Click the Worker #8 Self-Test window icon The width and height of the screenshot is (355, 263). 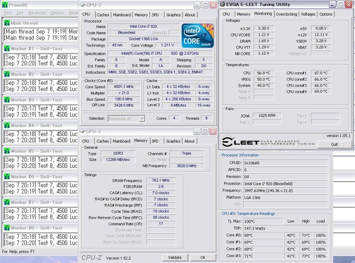7,228
